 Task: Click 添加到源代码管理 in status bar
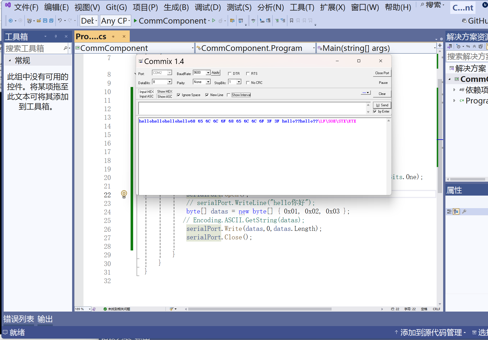point(430,332)
